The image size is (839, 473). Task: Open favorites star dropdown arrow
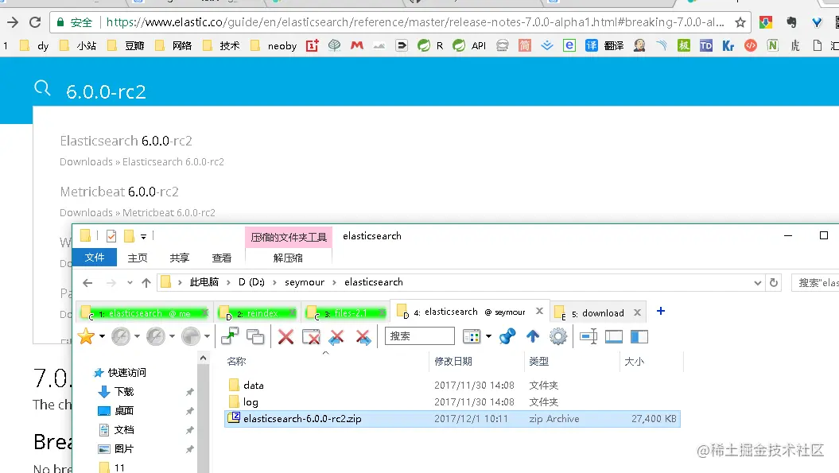click(x=102, y=336)
